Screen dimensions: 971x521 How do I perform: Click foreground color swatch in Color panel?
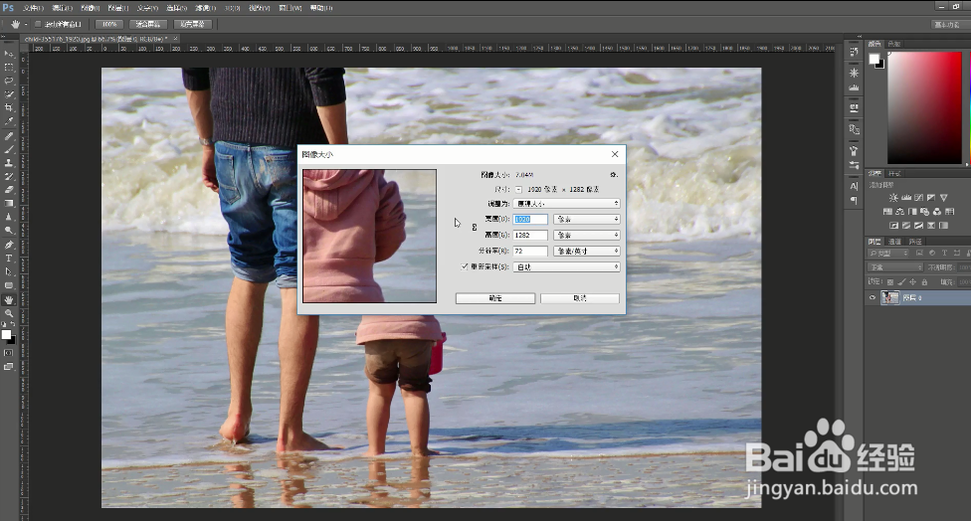pyautogui.click(x=874, y=59)
